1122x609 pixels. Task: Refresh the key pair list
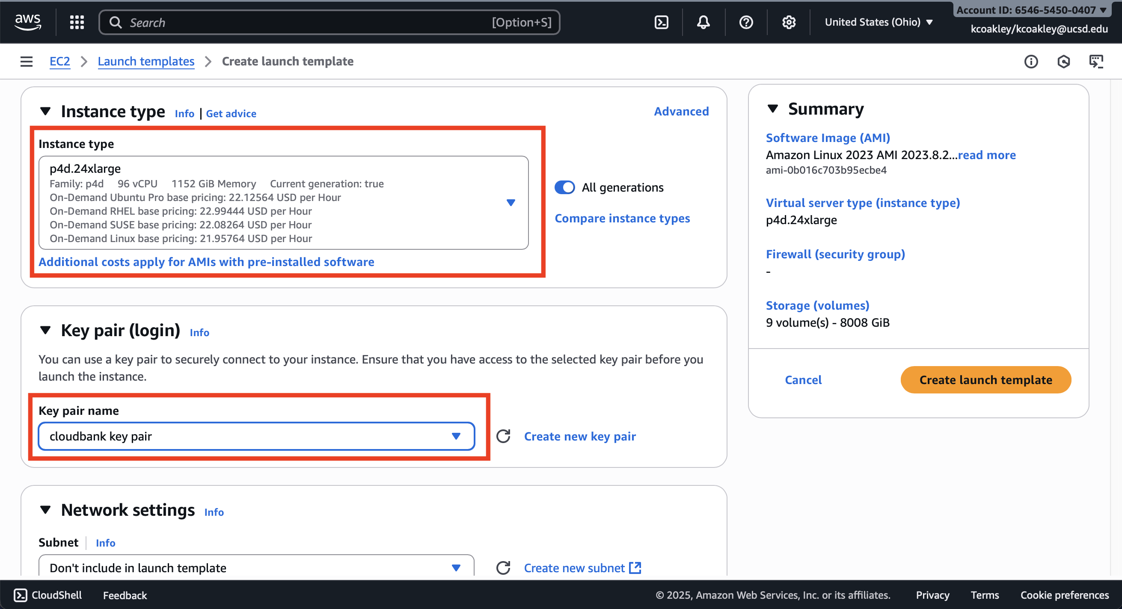[x=503, y=436]
